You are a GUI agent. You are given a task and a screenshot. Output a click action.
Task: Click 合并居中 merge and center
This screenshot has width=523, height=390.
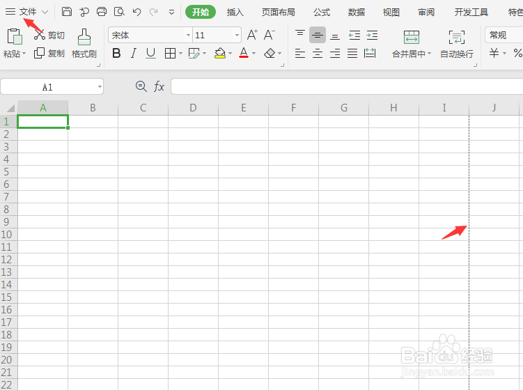(x=412, y=44)
